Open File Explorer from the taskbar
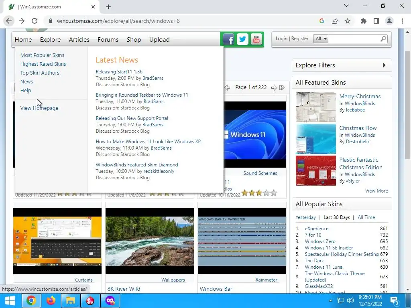This screenshot has width=411, height=308. [x=71, y=301]
